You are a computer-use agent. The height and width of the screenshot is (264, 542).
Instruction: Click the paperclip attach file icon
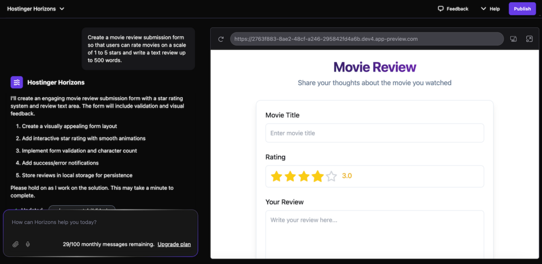tap(16, 244)
